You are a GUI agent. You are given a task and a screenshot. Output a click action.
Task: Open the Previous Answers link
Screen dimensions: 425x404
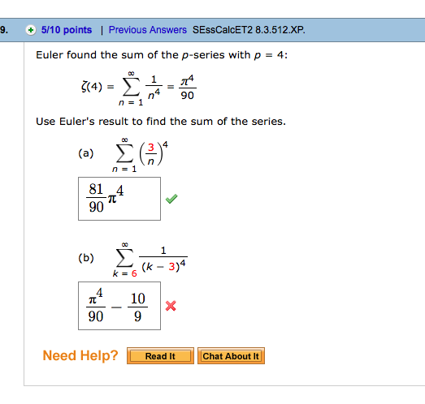click(147, 30)
